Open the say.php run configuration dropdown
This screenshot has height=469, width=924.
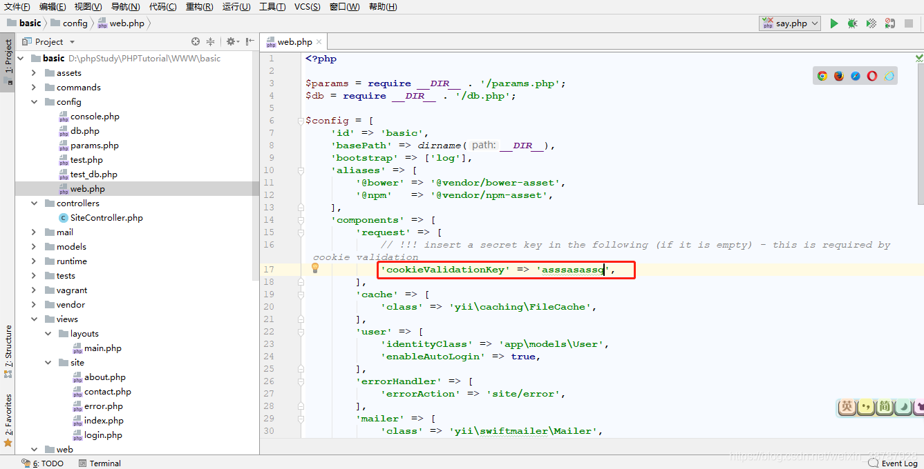pyautogui.click(x=790, y=23)
